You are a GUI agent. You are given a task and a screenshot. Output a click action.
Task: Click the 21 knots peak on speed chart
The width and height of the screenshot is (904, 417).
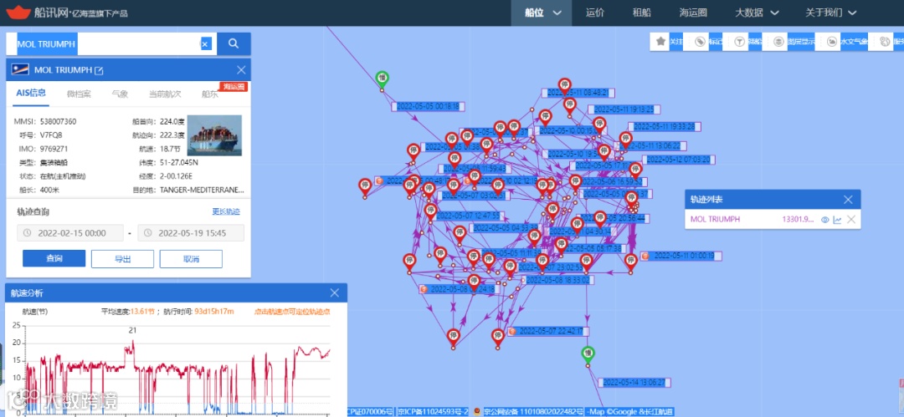click(x=132, y=341)
